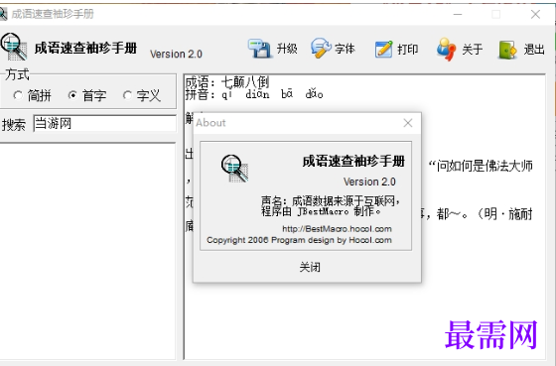Open the 字体 font settings icon
The height and width of the screenshot is (366, 556).
[321, 49]
